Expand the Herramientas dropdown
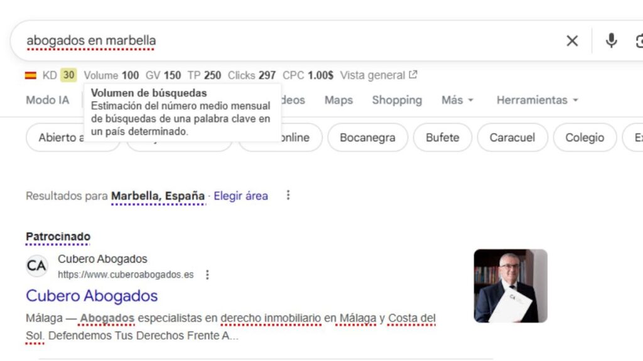643x361 pixels. [x=538, y=100]
